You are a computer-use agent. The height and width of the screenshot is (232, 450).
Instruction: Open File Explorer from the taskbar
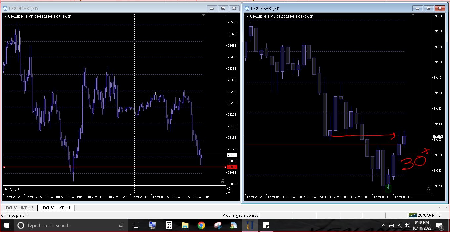[185, 225]
